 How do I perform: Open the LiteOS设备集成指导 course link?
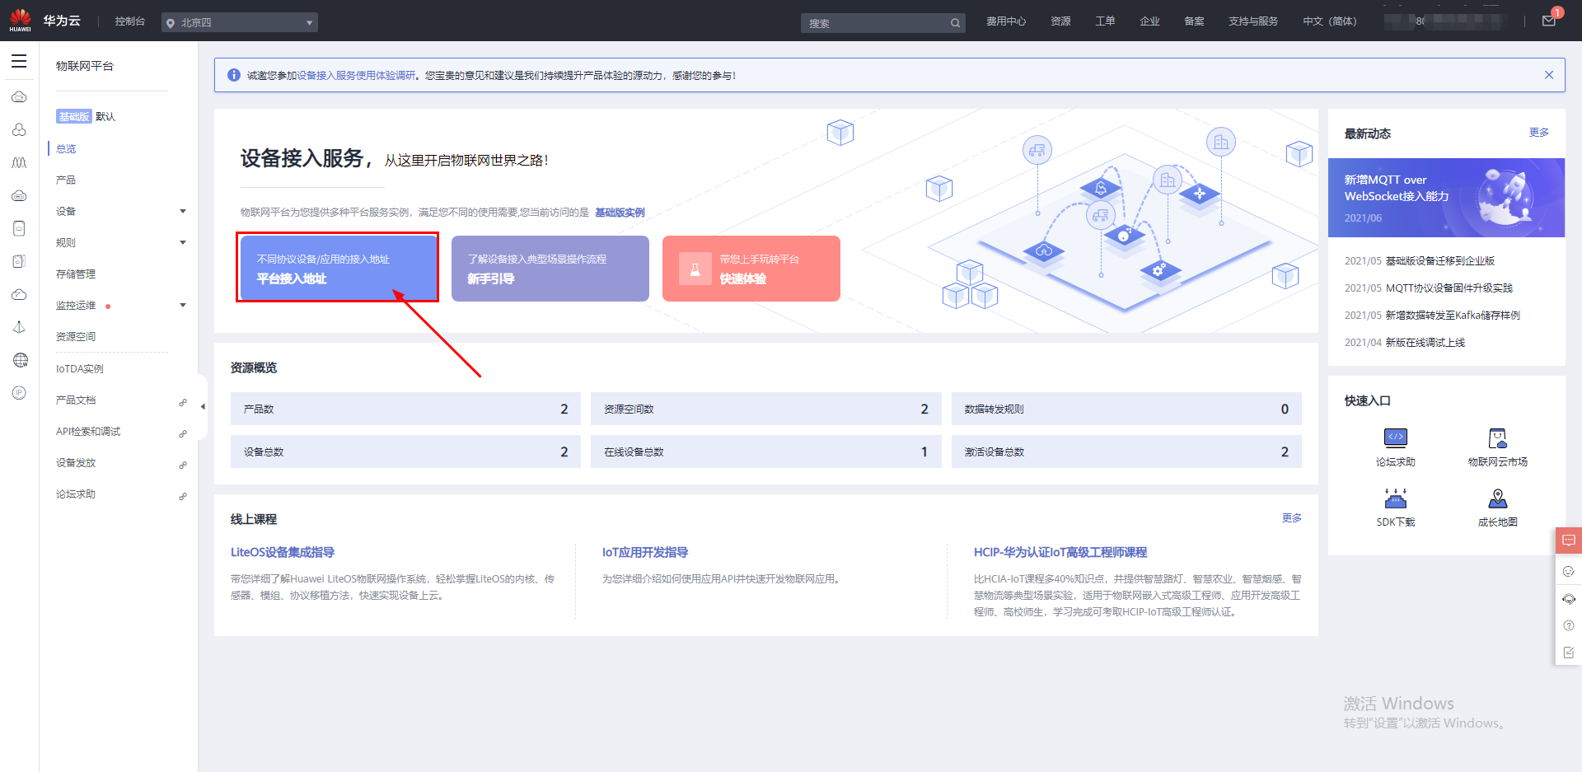click(x=283, y=552)
